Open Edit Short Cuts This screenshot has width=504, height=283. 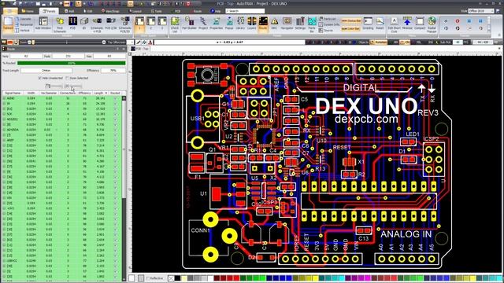394,24
